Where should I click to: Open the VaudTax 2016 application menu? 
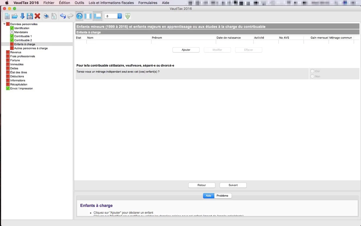pyautogui.click(x=26, y=3)
